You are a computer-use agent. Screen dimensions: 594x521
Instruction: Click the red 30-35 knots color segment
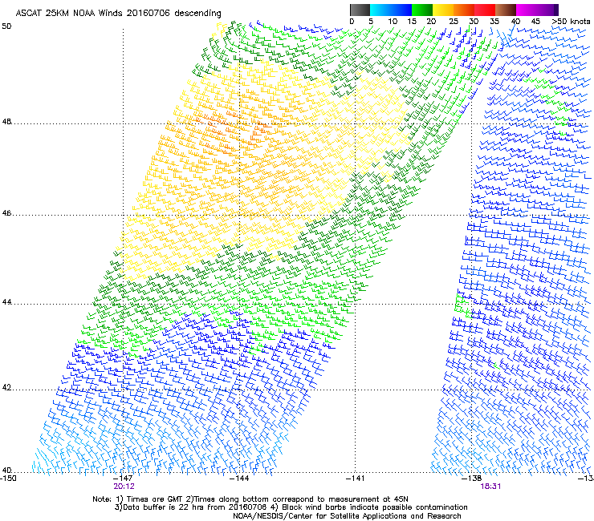point(485,10)
